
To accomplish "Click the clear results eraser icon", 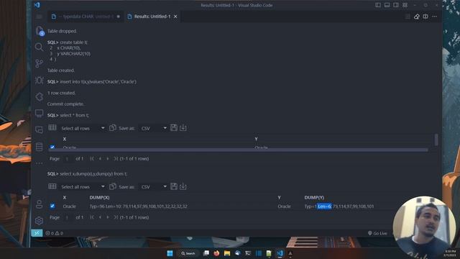I will tap(417, 17).
